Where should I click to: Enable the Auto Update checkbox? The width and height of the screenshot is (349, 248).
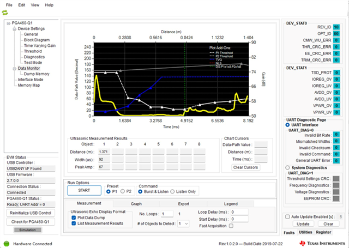click(287, 216)
